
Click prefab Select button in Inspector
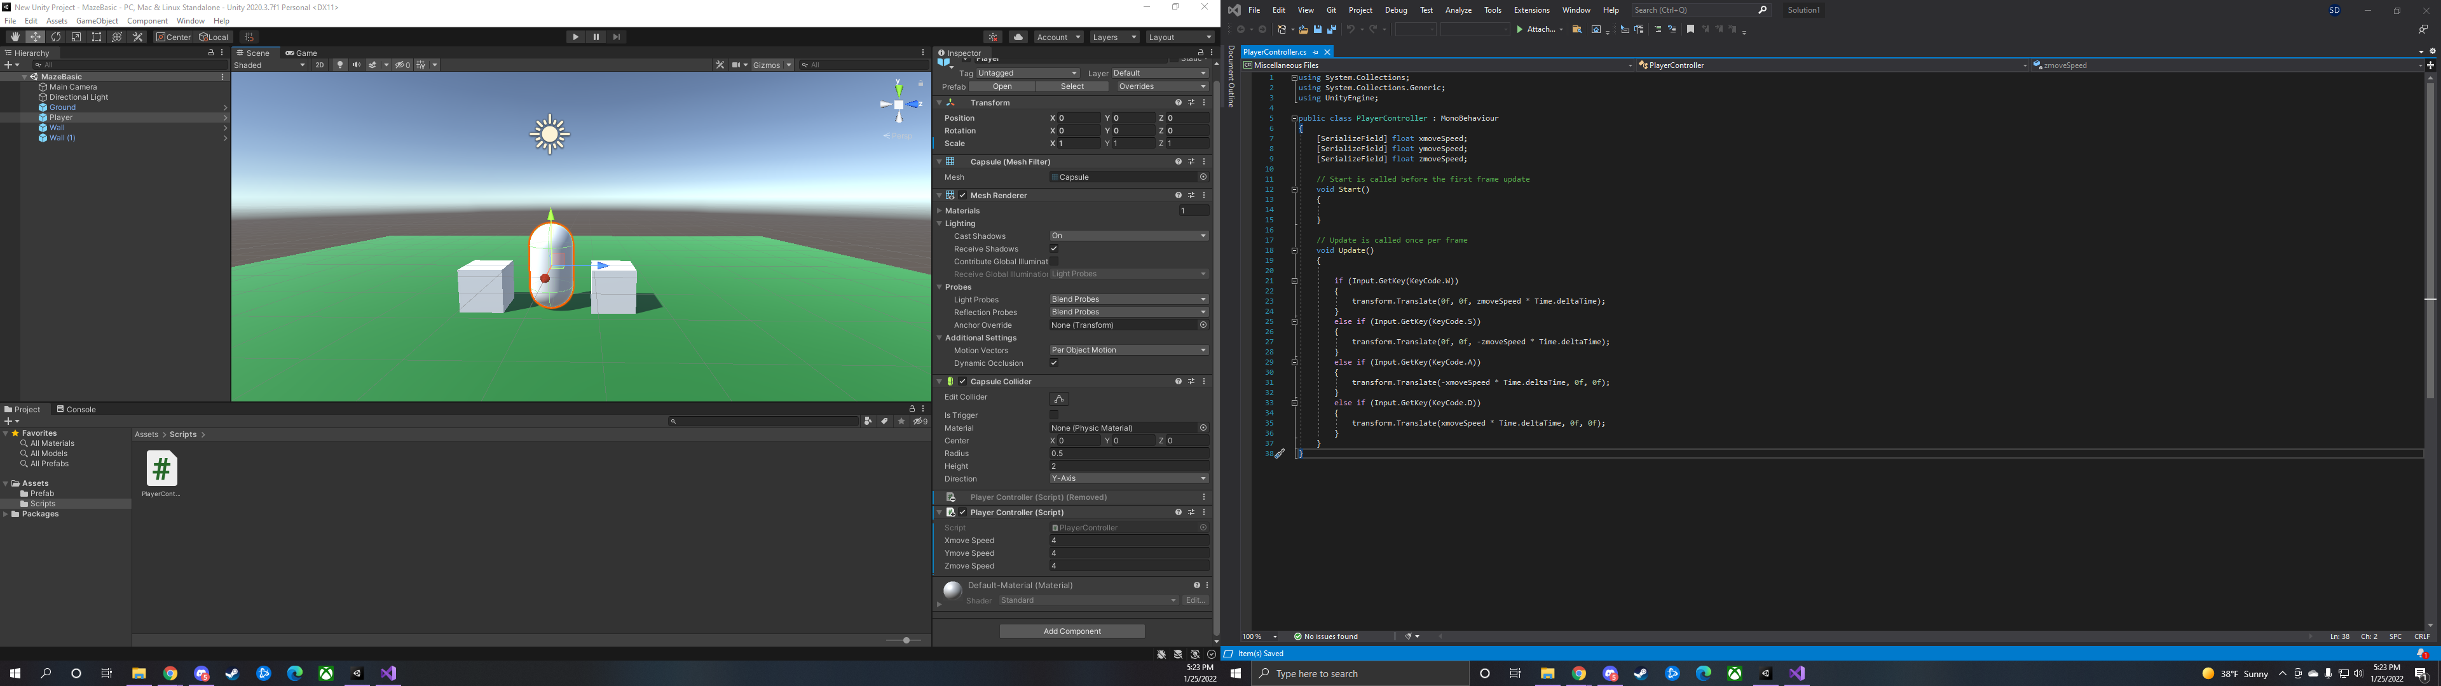(1072, 86)
